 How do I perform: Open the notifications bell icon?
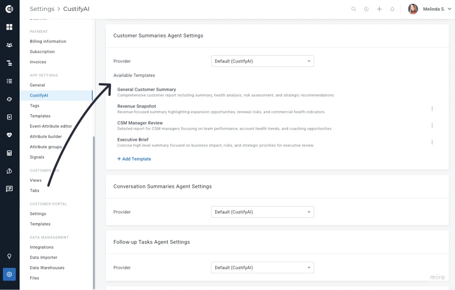tap(392, 9)
